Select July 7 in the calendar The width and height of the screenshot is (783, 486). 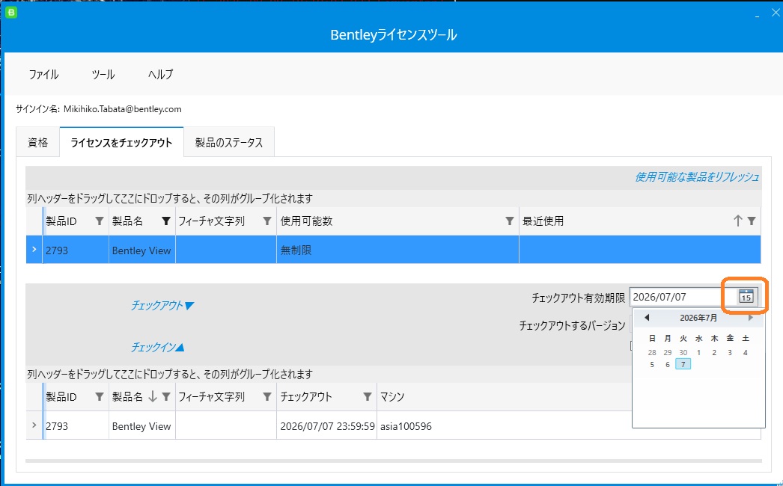pyautogui.click(x=683, y=364)
